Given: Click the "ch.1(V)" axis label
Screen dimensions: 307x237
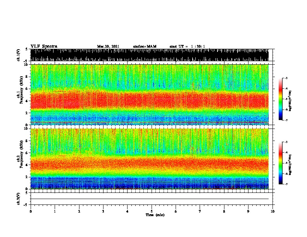Looking at the screenshot, I should [18, 55].
